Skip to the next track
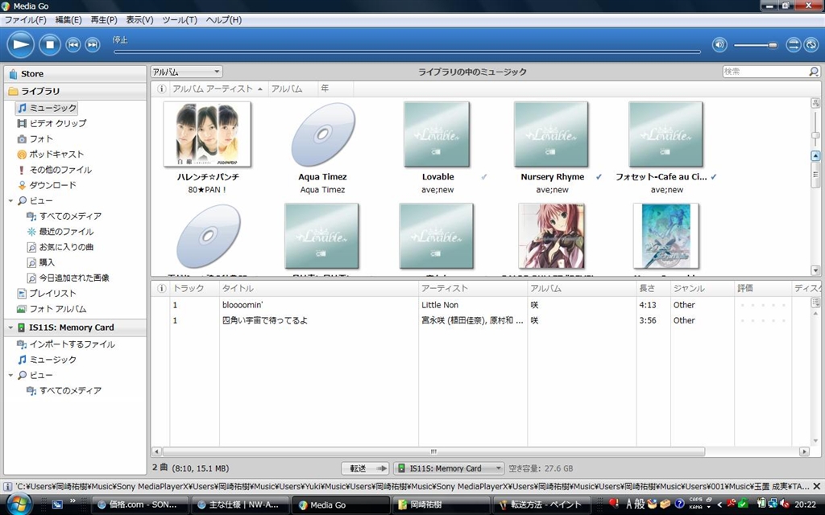This screenshot has width=825, height=515. 93,45
